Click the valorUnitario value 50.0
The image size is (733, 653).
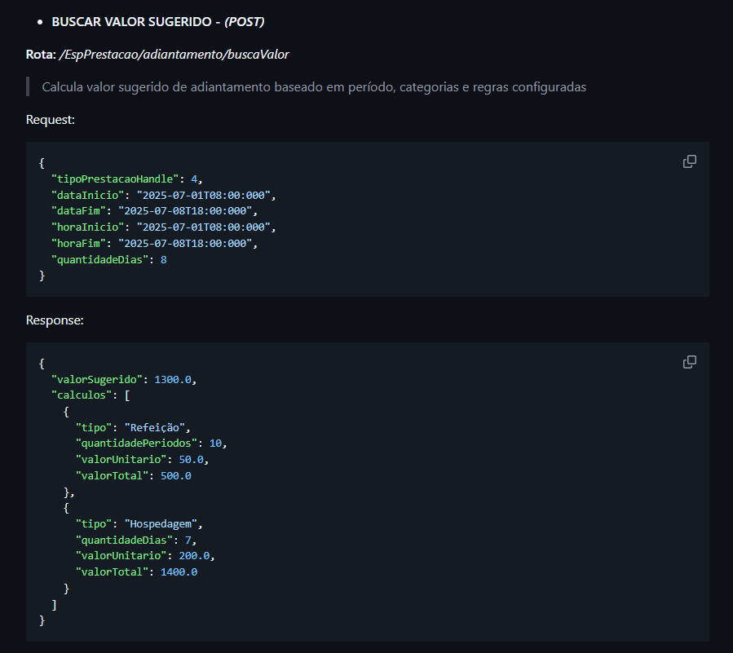(191, 460)
